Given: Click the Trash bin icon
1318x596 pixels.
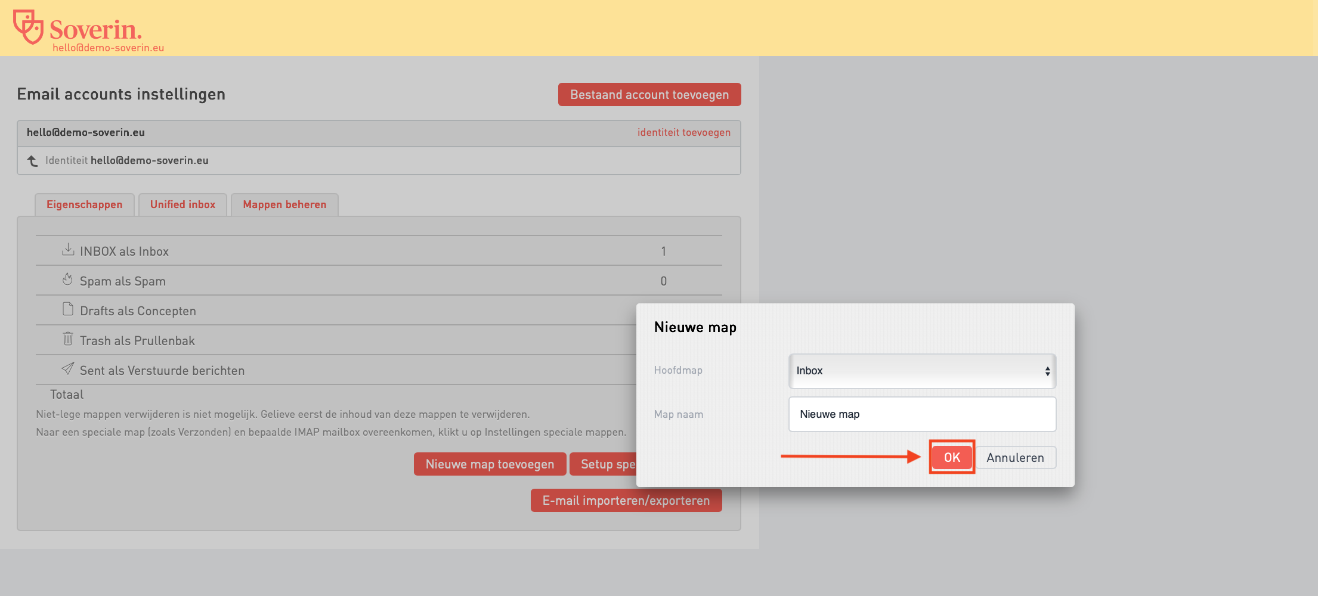Looking at the screenshot, I should (x=68, y=339).
